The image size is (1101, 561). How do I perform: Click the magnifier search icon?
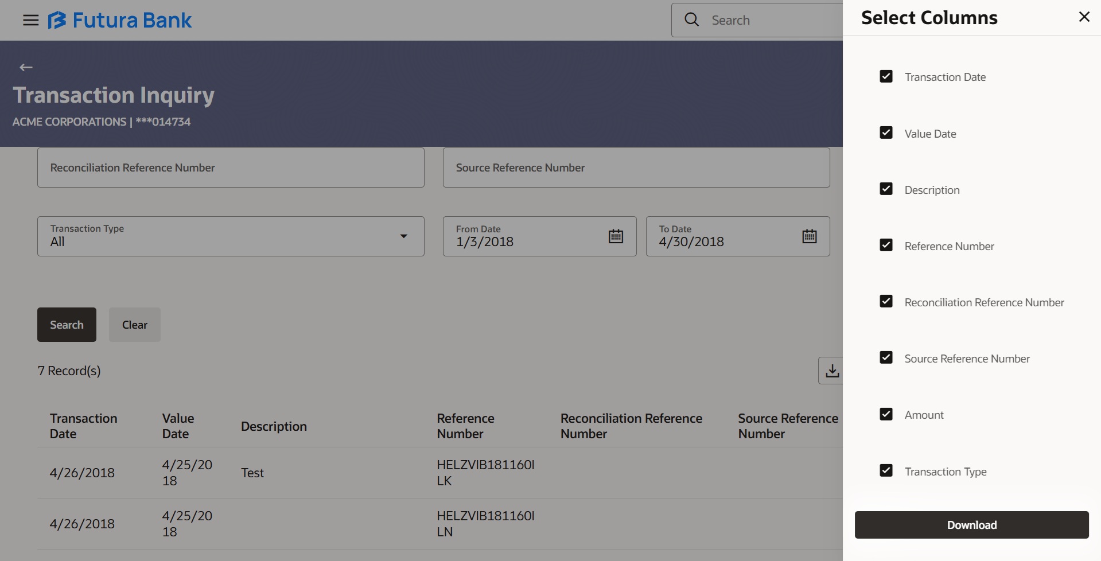692,20
